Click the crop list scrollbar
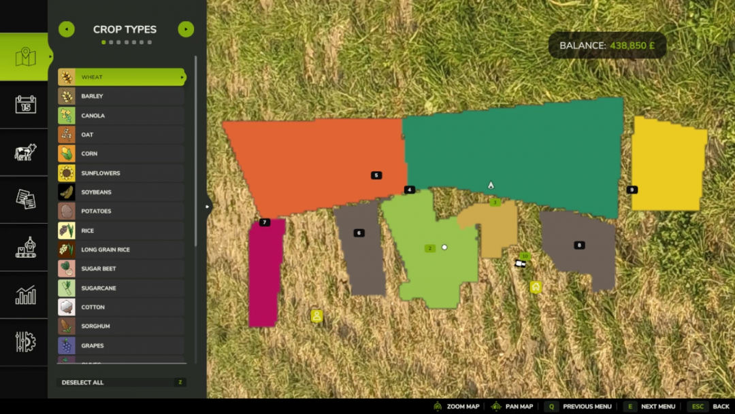This screenshot has width=735, height=414. click(x=195, y=151)
